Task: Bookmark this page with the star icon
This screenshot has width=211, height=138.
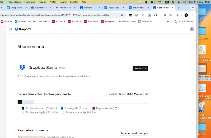Action: pos(122,15)
